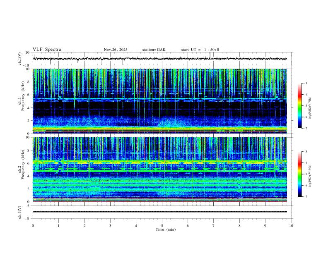Click the "-10" tick on ch.1(V) axis
The image size is (328, 253).
click(x=27, y=65)
